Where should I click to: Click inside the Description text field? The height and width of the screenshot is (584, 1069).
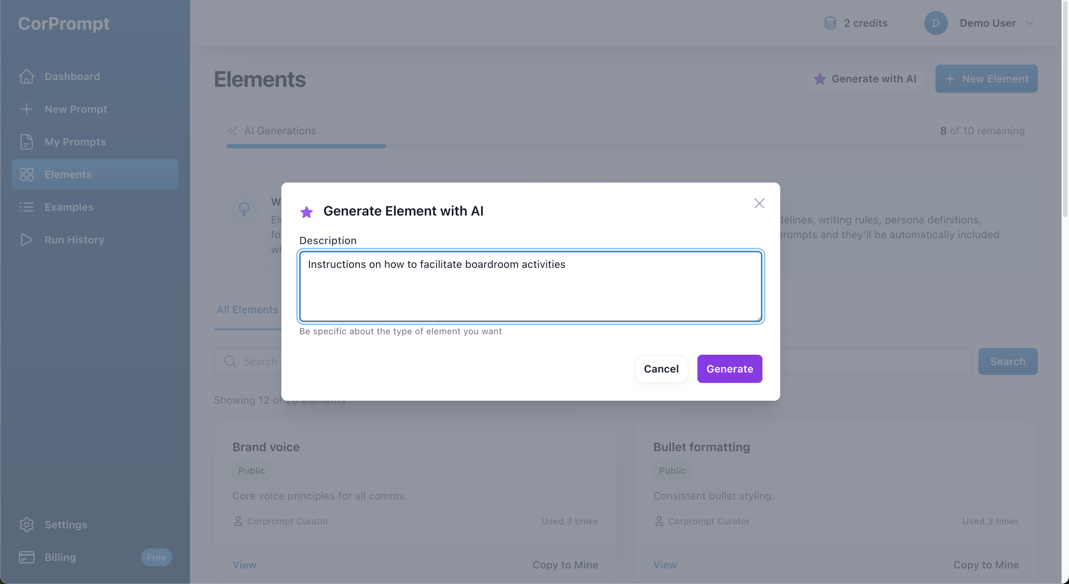point(530,286)
